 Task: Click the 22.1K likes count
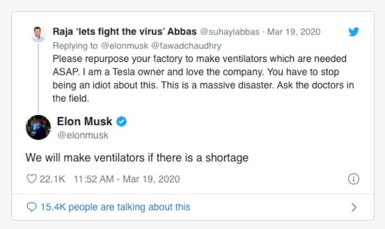point(52,179)
